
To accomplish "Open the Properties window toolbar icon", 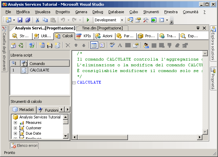I will pos(138,20).
